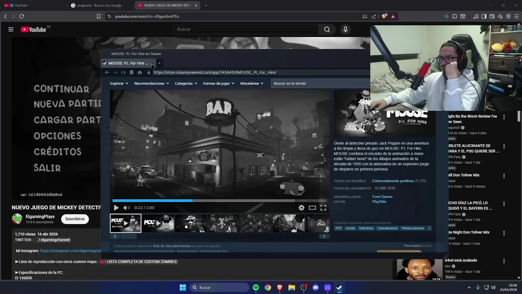Open the browser extensions puzzle icon
This screenshot has width=522, height=294.
[x=454, y=16]
